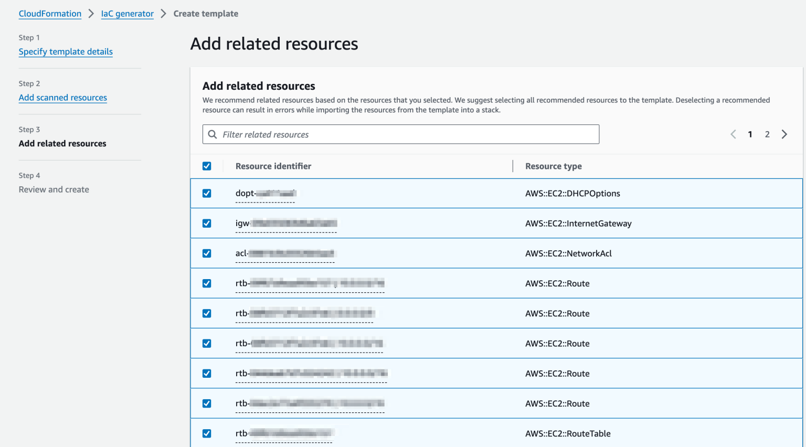Toggle the select-all checkbox in table header
Image resolution: width=806 pixels, height=447 pixels.
coord(207,166)
